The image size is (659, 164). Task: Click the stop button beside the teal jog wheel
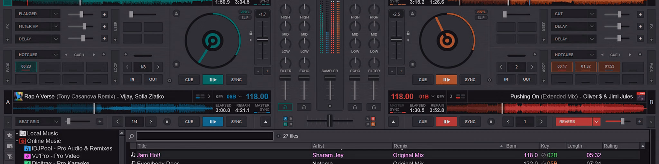176,64
